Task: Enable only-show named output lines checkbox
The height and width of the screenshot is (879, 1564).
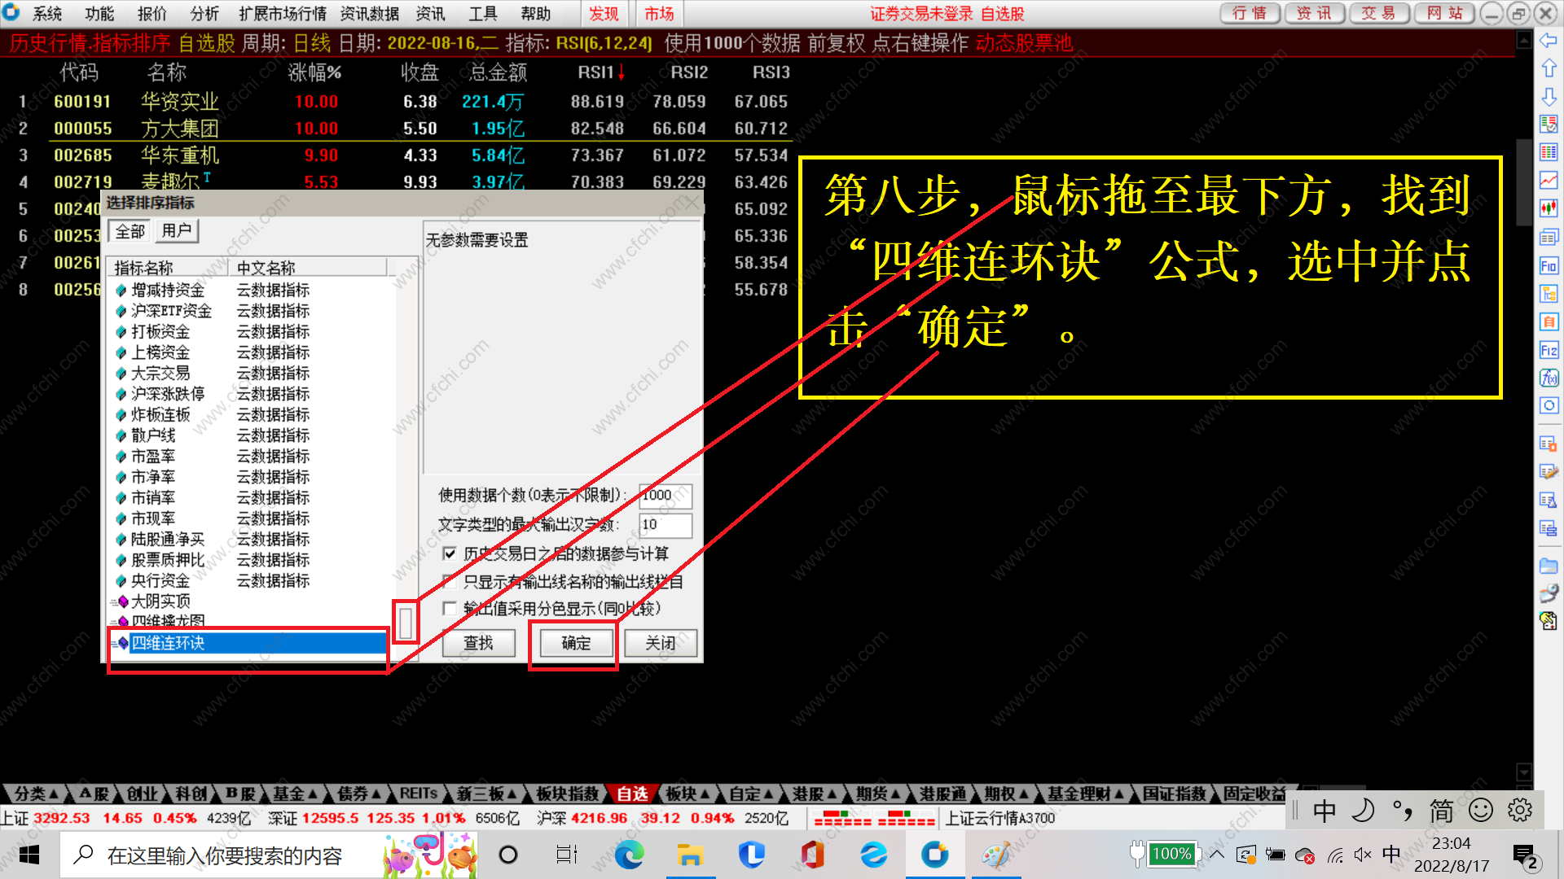Action: pyautogui.click(x=450, y=581)
